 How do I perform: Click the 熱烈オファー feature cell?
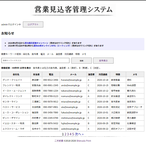tap(118, 129)
